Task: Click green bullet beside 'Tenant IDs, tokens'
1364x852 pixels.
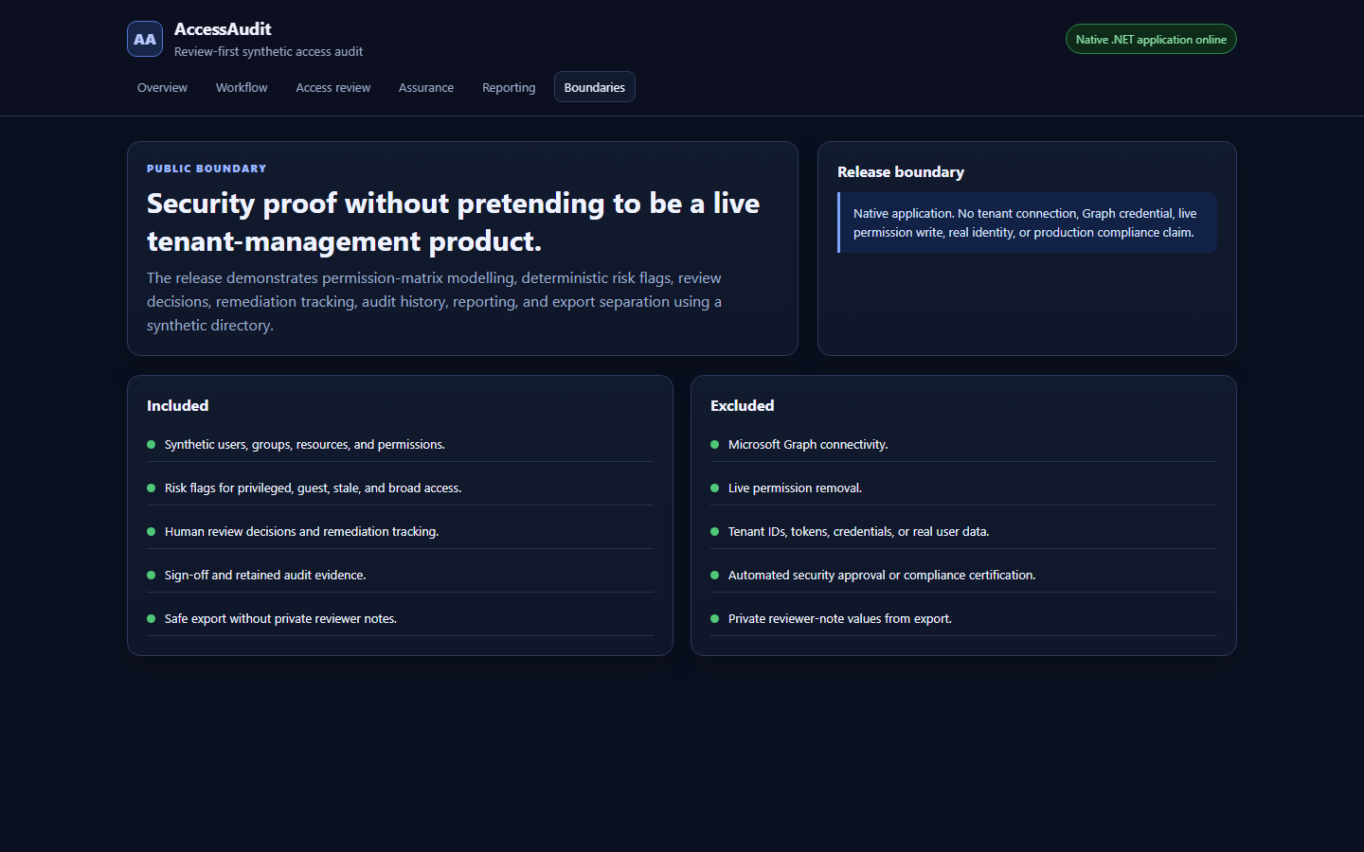Action: (714, 531)
